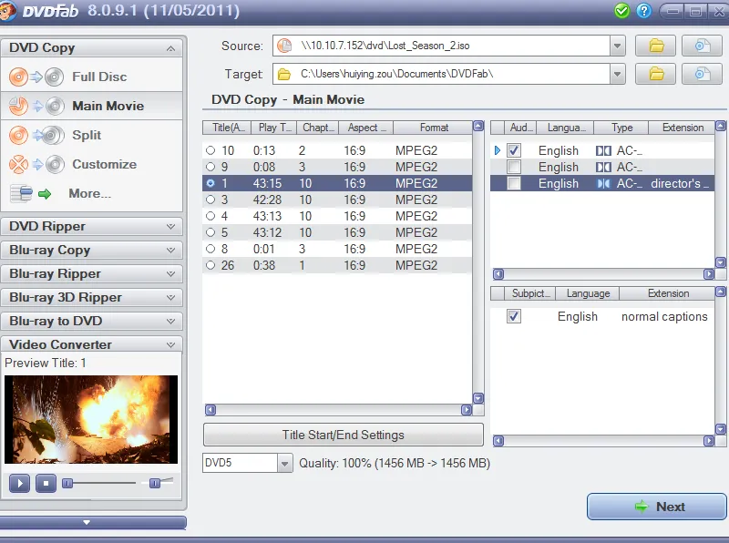Click the green checkmark status icon
Screen dimensions: 729x543
click(621, 10)
